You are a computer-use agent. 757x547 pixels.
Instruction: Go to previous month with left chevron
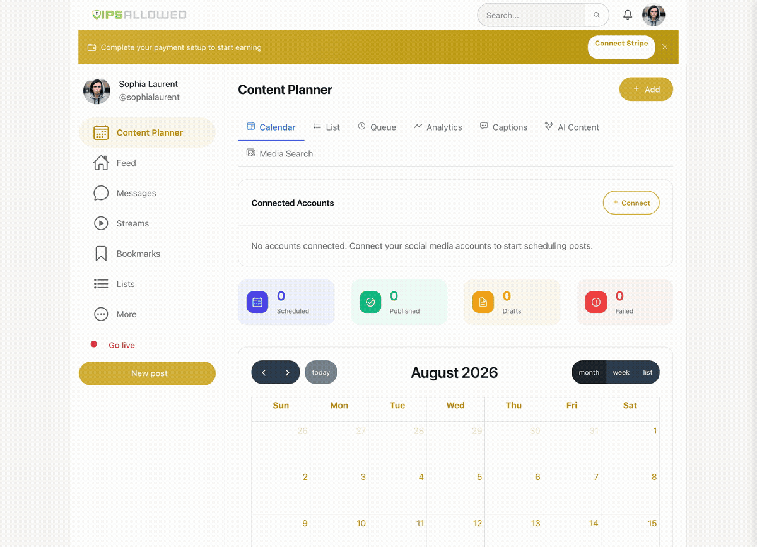(264, 372)
